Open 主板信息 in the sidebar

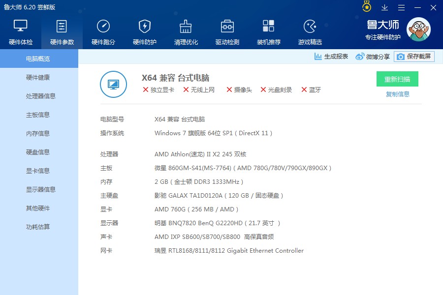point(39,115)
